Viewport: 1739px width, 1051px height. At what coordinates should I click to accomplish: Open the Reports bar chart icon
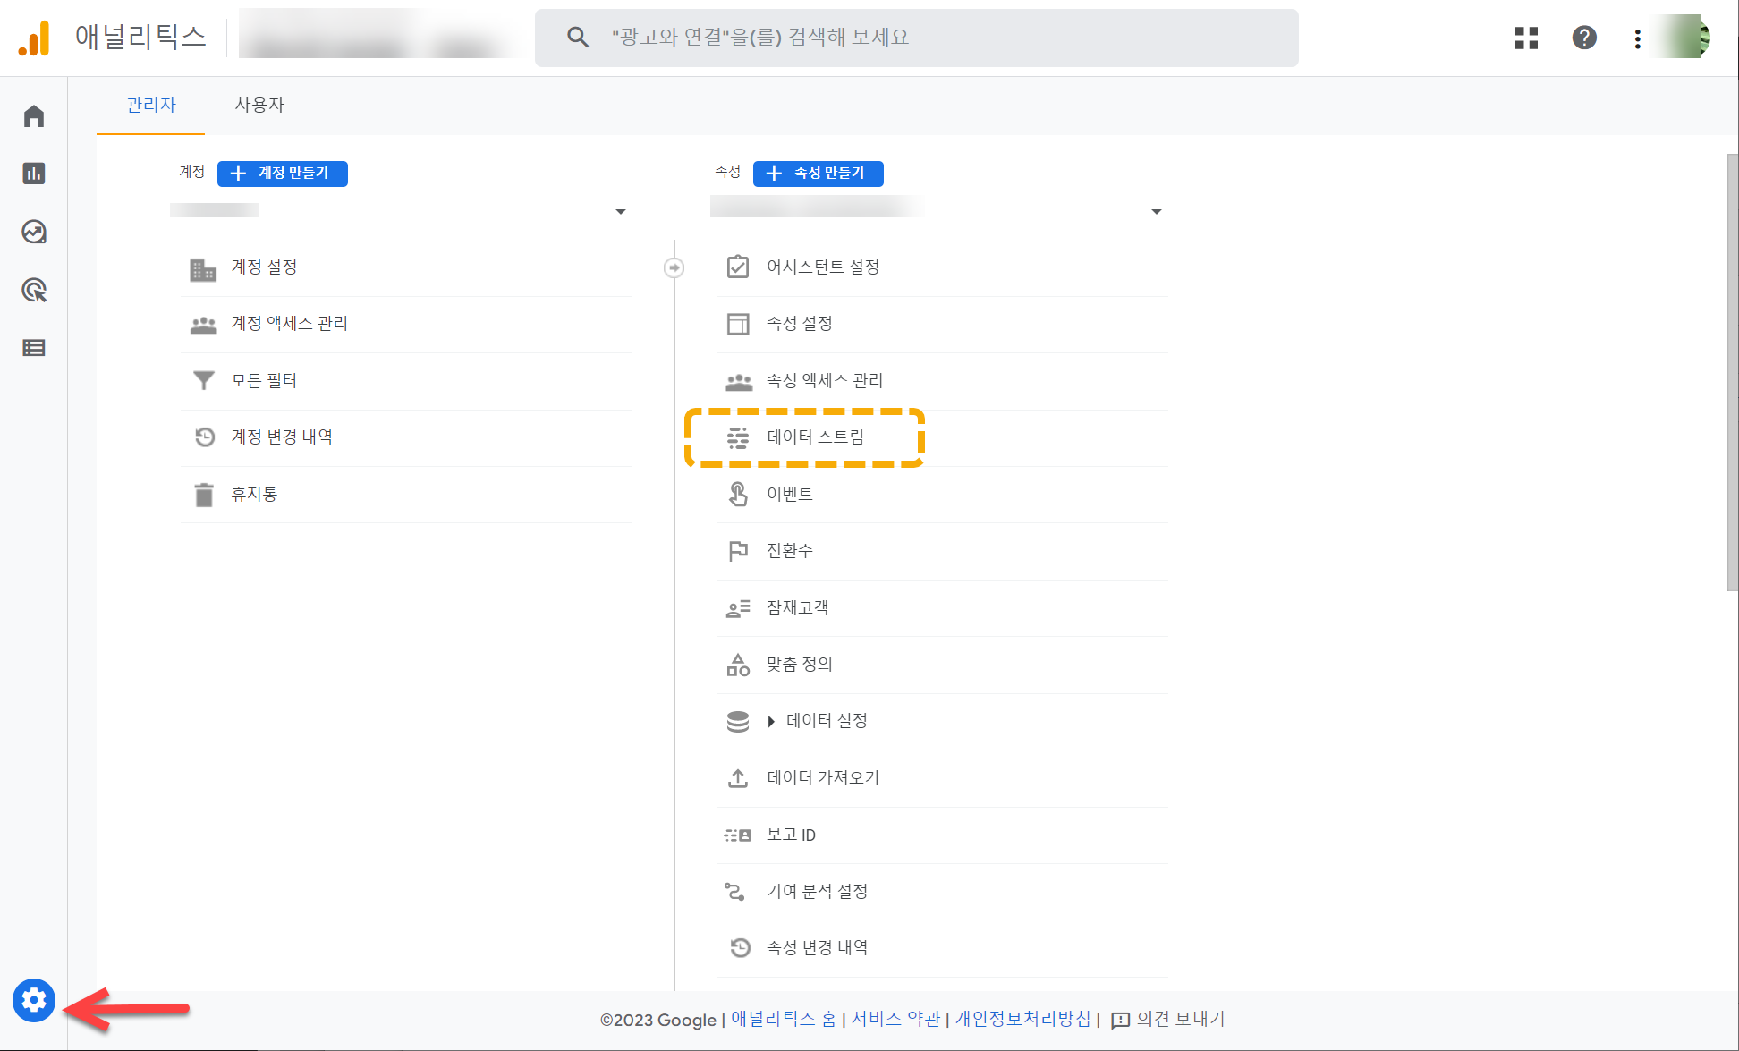click(34, 174)
